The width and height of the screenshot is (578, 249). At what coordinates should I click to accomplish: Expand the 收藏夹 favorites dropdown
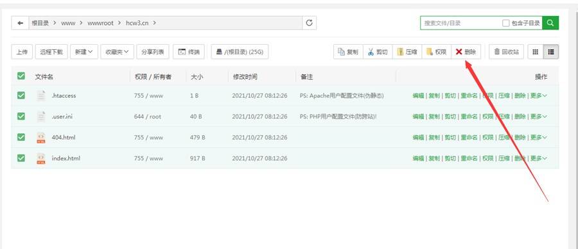[x=118, y=52]
